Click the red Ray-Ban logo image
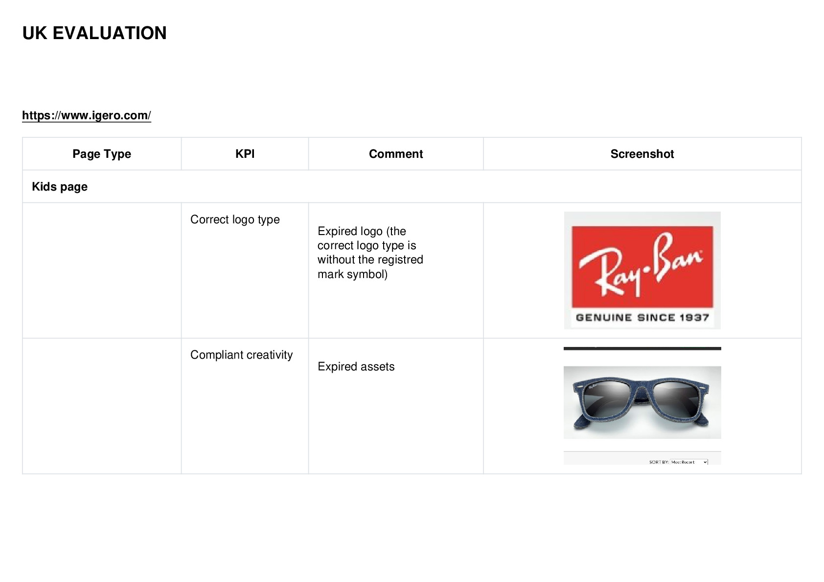Viewport: 824px width, 582px height. [x=642, y=267]
